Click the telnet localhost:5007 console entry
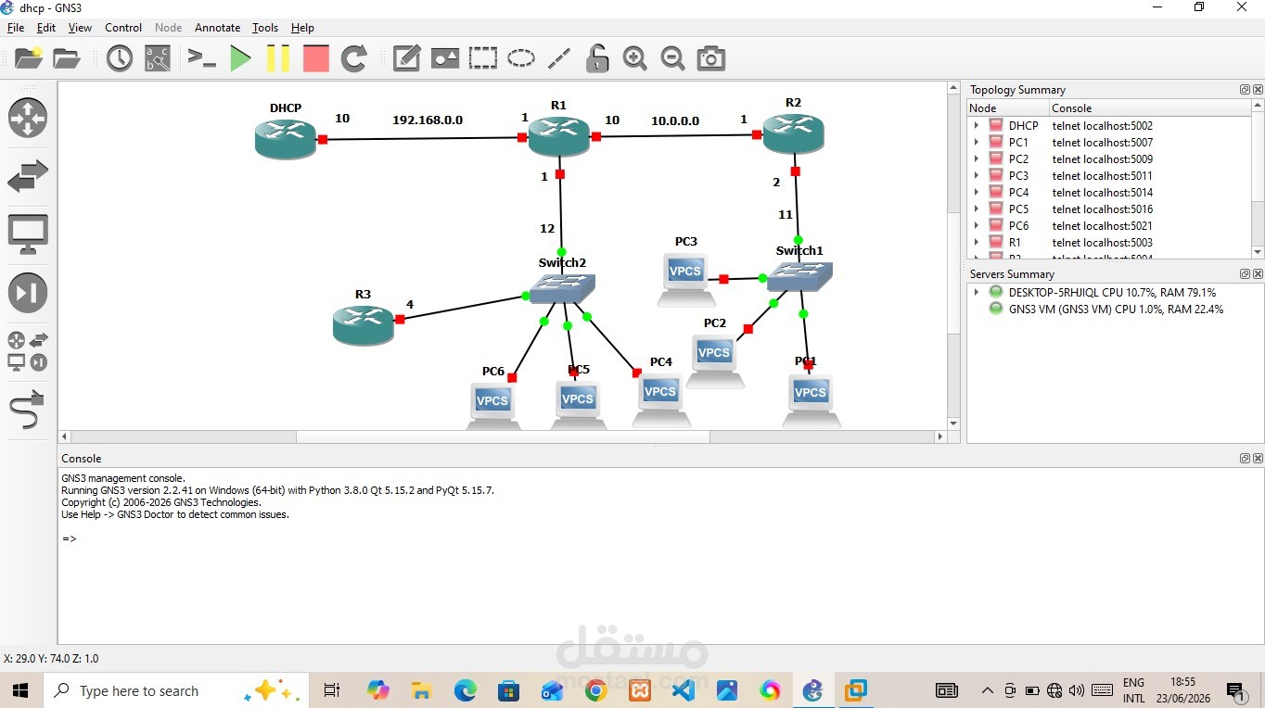This screenshot has width=1265, height=708. click(x=1102, y=142)
